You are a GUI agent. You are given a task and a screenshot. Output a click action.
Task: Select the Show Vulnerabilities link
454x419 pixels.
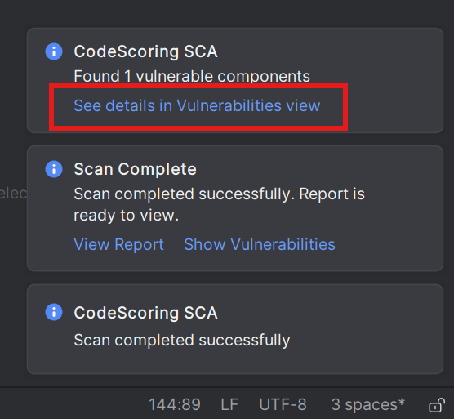point(260,245)
